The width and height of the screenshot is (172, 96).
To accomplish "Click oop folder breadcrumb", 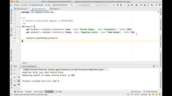I will pyautogui.click(x=48, y=5).
